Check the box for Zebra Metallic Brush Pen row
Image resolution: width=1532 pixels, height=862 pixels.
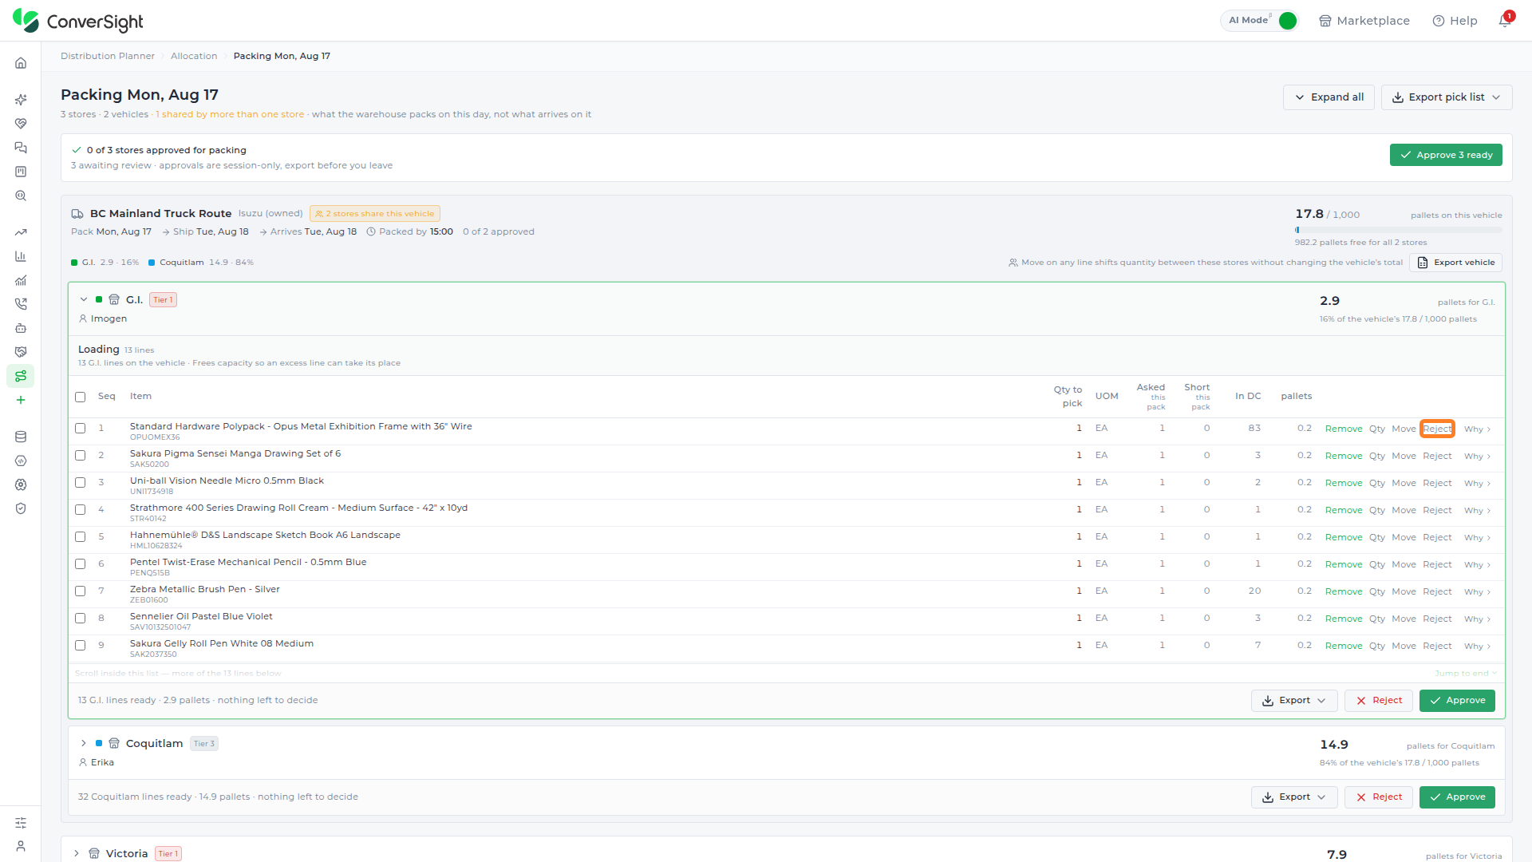click(81, 591)
